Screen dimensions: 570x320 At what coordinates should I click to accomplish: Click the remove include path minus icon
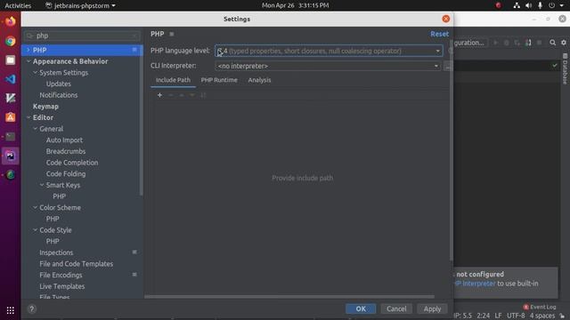170,95
